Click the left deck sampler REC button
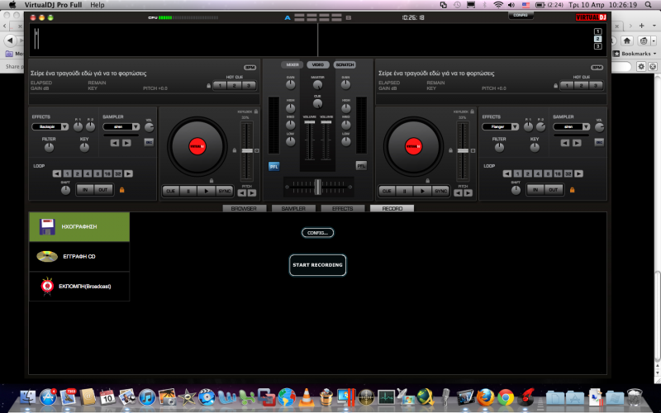This screenshot has height=413, width=661. [x=149, y=142]
